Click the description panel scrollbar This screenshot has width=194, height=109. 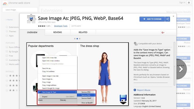[175, 64]
